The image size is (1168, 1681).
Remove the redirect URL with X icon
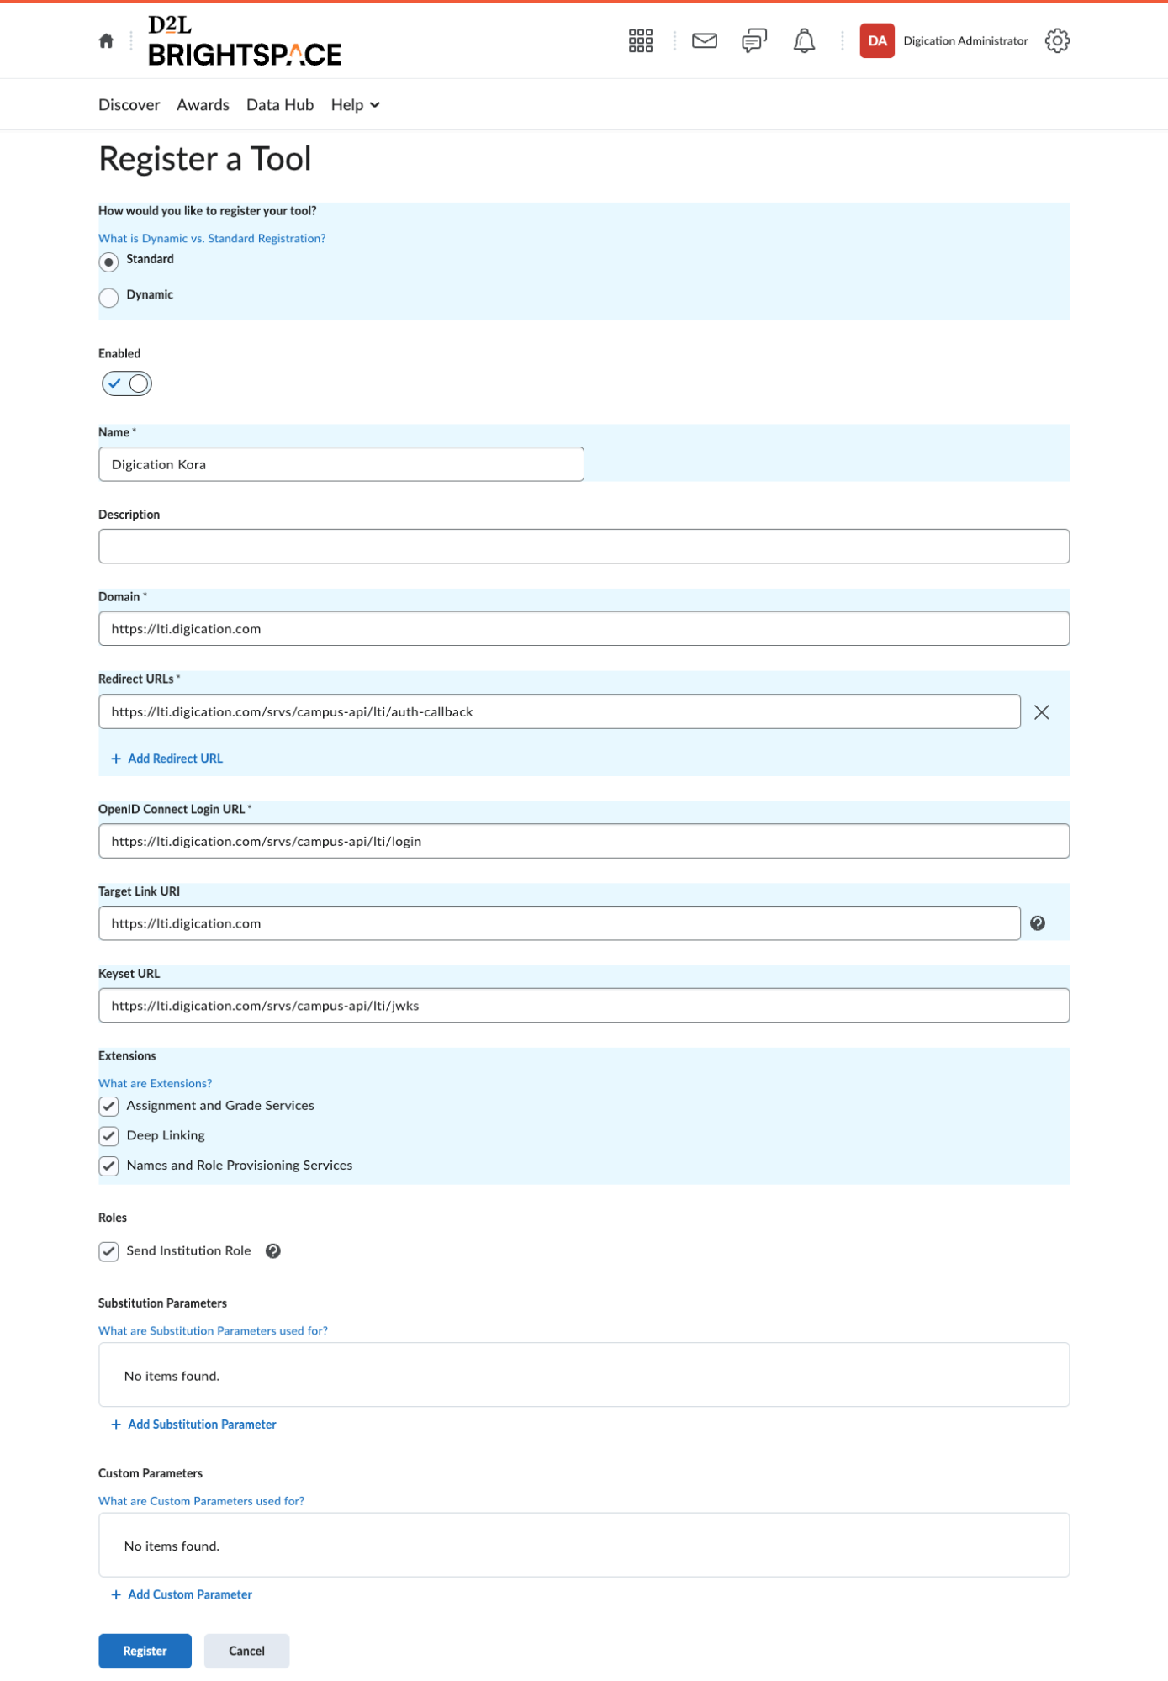tap(1041, 712)
